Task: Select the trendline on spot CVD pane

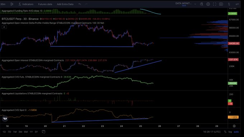Action: pos(100,120)
